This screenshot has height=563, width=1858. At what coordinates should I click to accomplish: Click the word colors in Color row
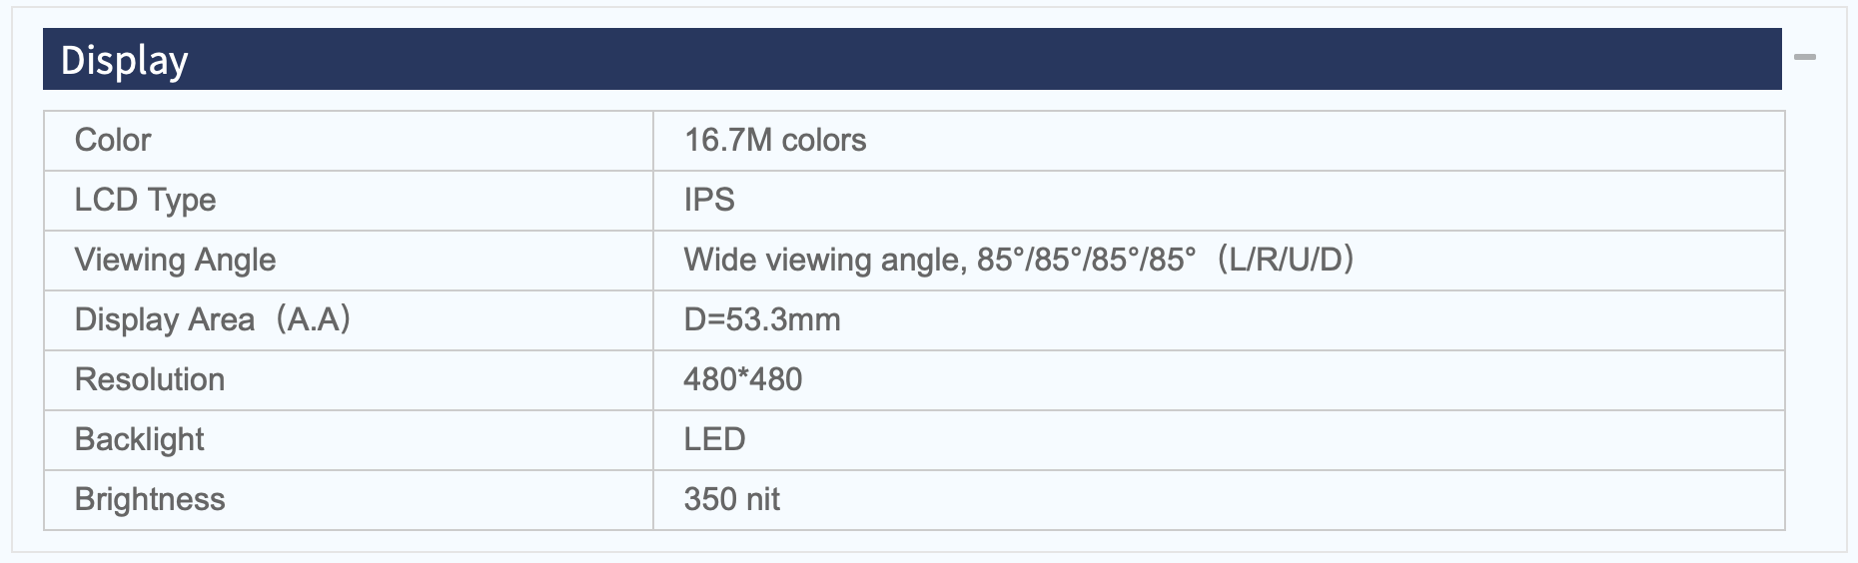click(824, 140)
